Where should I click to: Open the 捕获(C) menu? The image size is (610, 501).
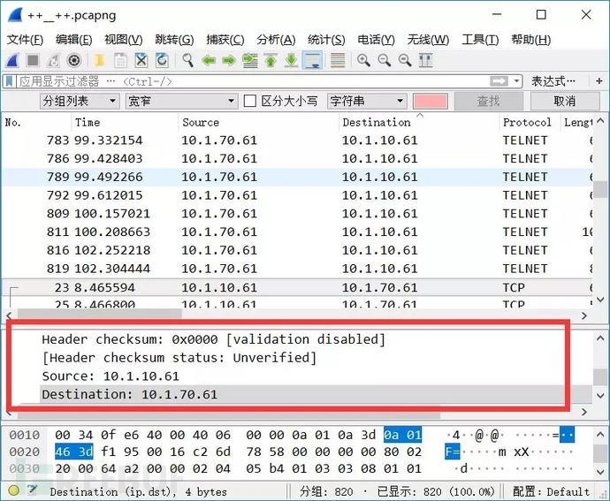tap(225, 39)
